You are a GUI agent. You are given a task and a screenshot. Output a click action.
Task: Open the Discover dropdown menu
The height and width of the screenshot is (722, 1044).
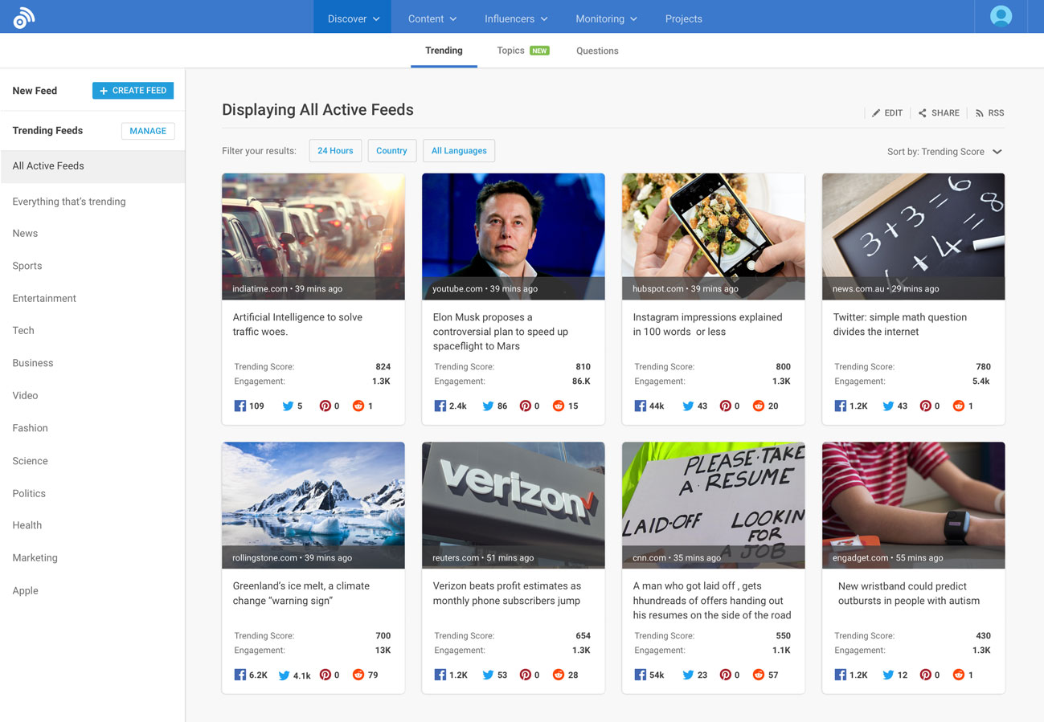pos(352,18)
